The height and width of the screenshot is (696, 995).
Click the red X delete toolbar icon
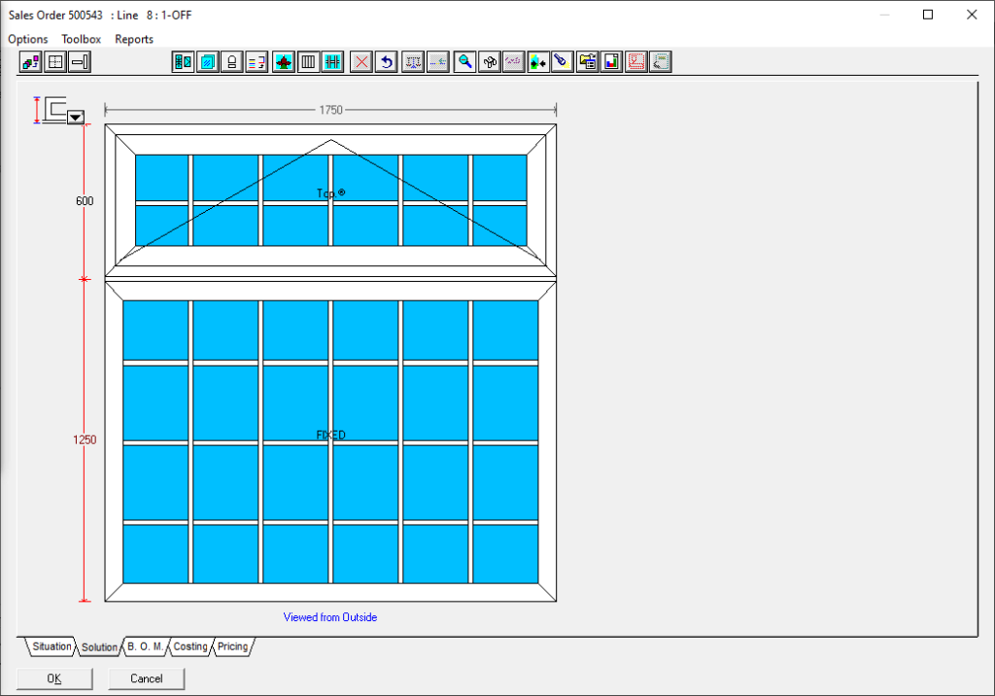[x=361, y=62]
